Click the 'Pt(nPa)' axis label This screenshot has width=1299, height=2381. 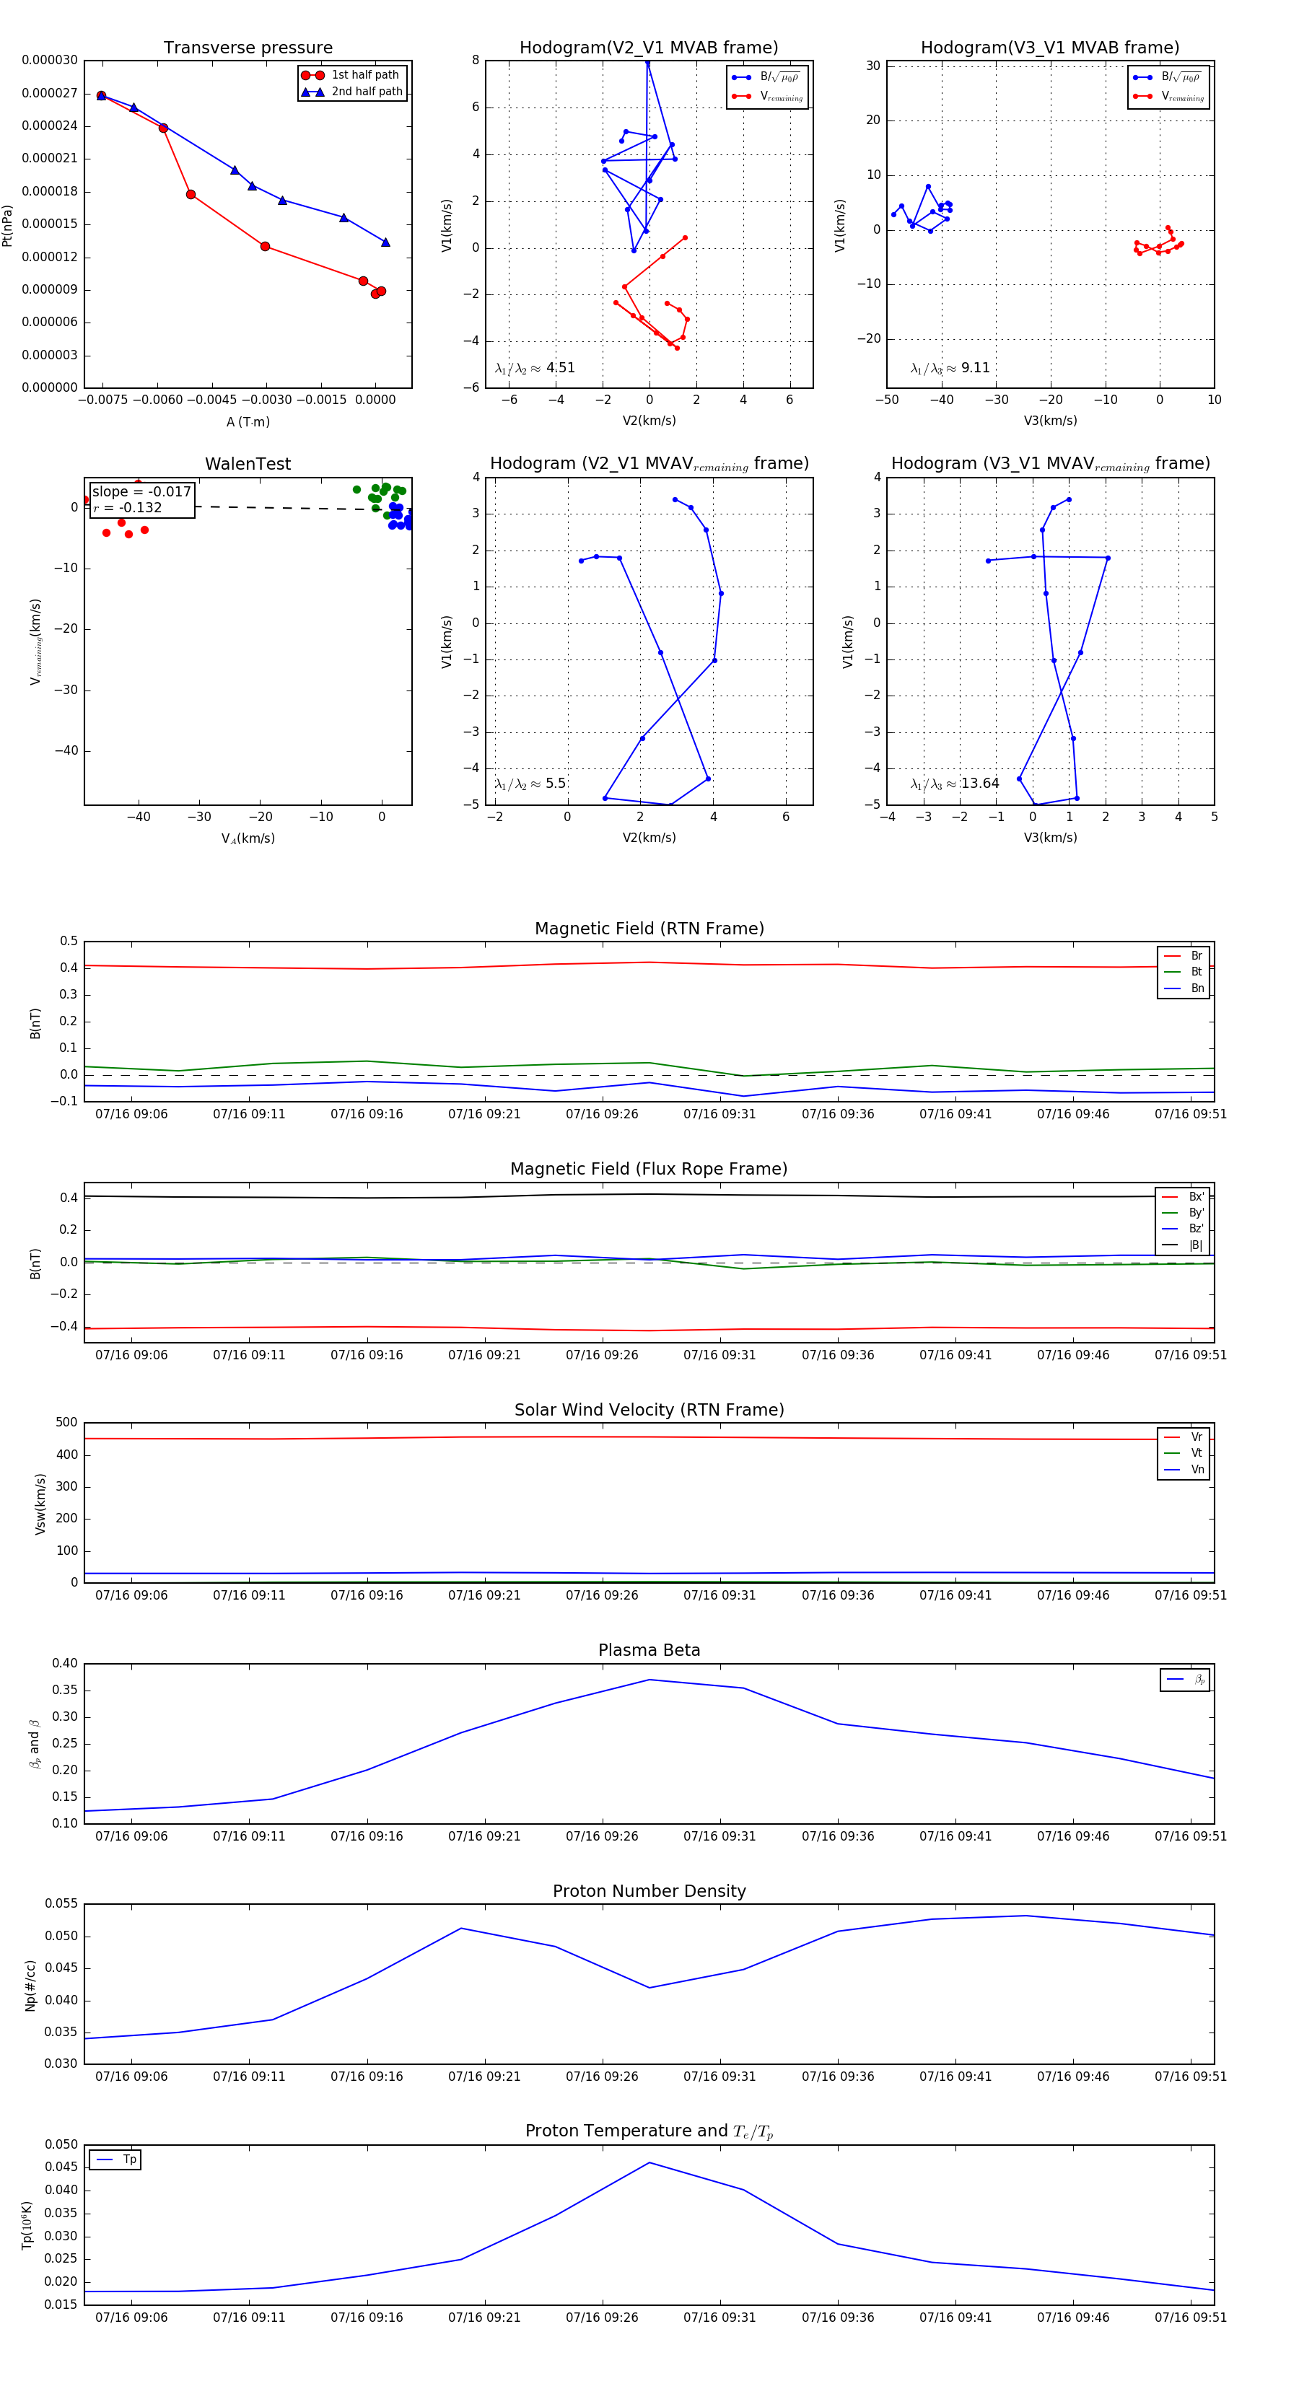pos(7,224)
